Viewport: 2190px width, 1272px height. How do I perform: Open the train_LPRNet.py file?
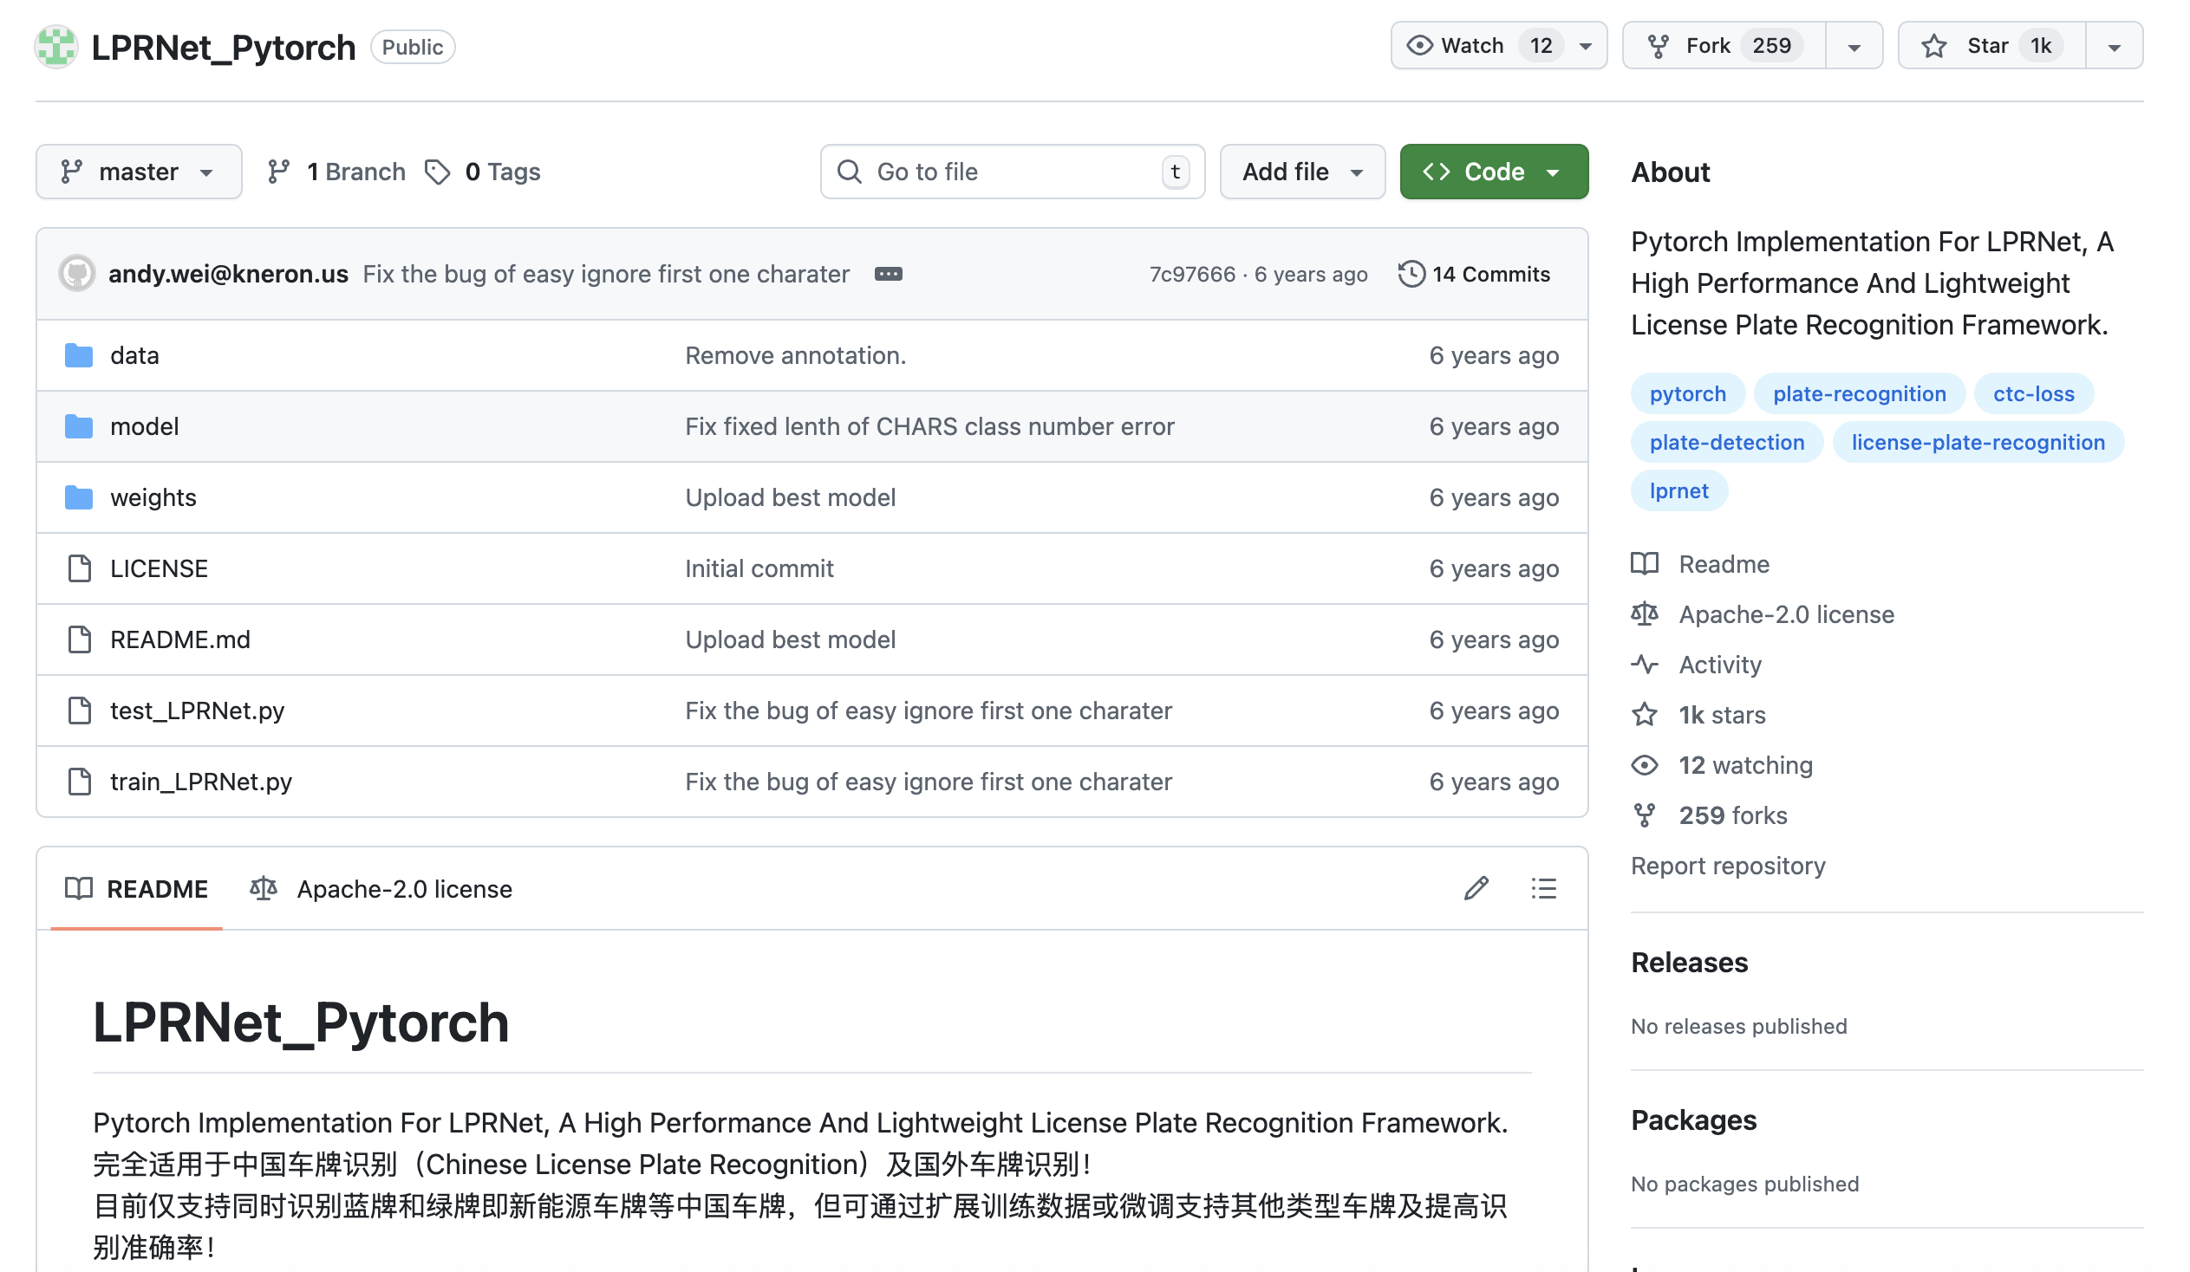pyautogui.click(x=201, y=782)
